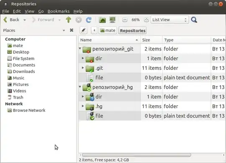Sort by the Size column header
Screen dimensions: 226x163
point(152,40)
